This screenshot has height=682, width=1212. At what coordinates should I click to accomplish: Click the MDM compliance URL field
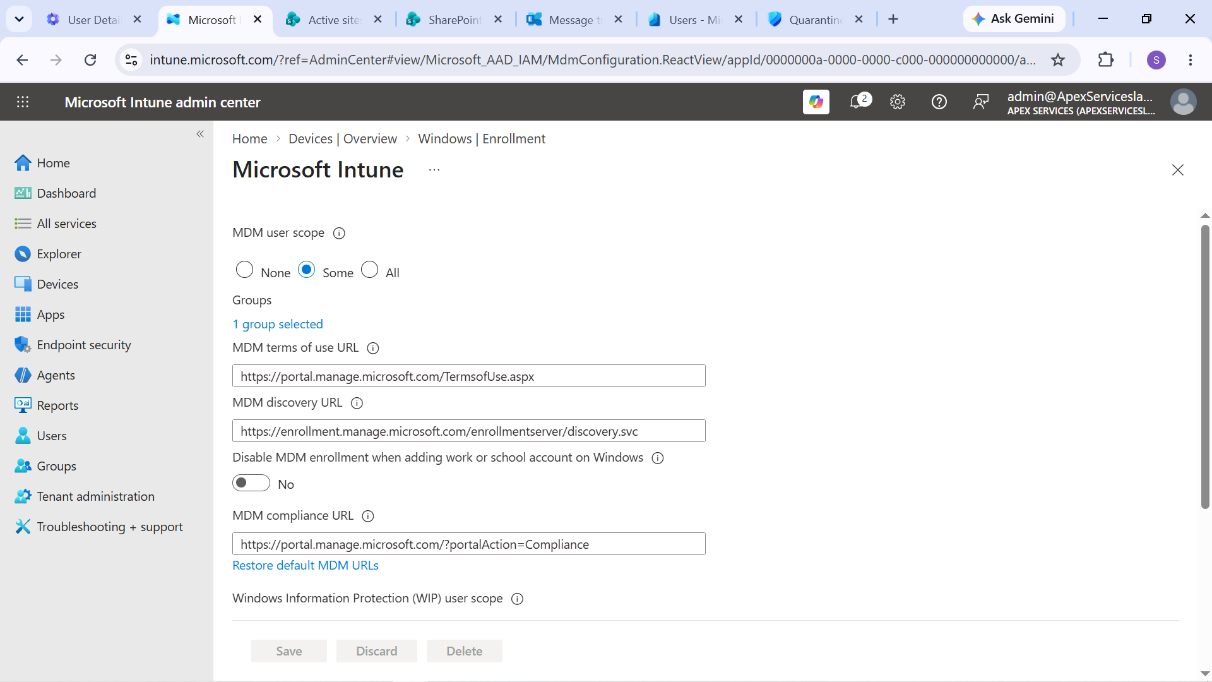coord(468,544)
